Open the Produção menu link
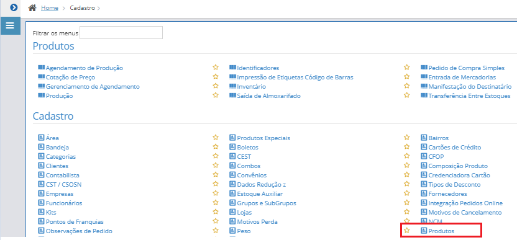517x240 pixels. tap(60, 96)
